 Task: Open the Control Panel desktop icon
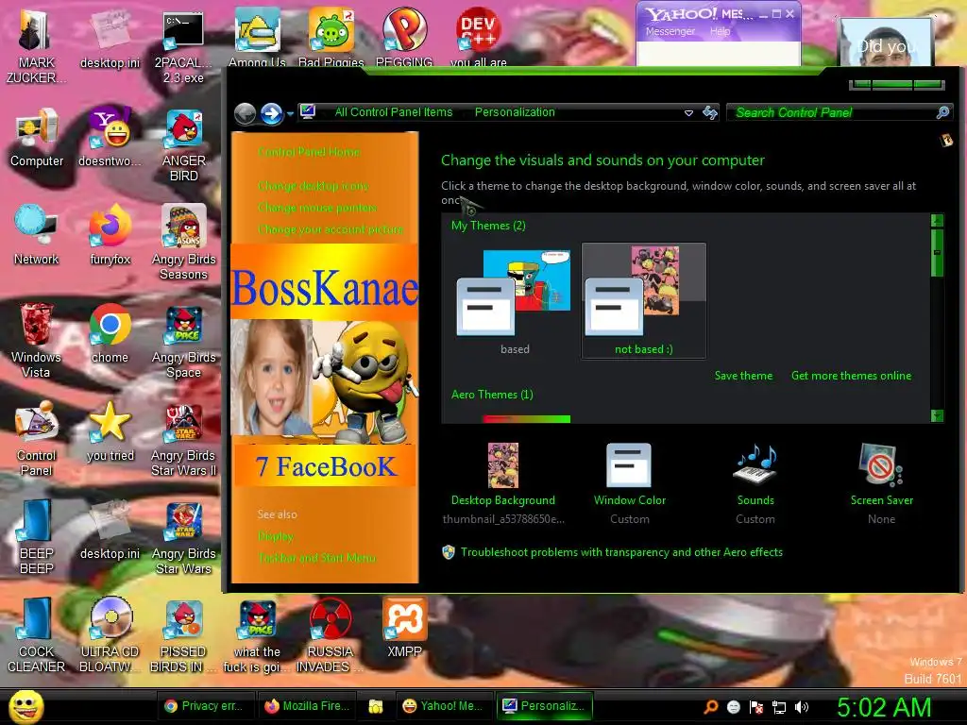point(37,439)
